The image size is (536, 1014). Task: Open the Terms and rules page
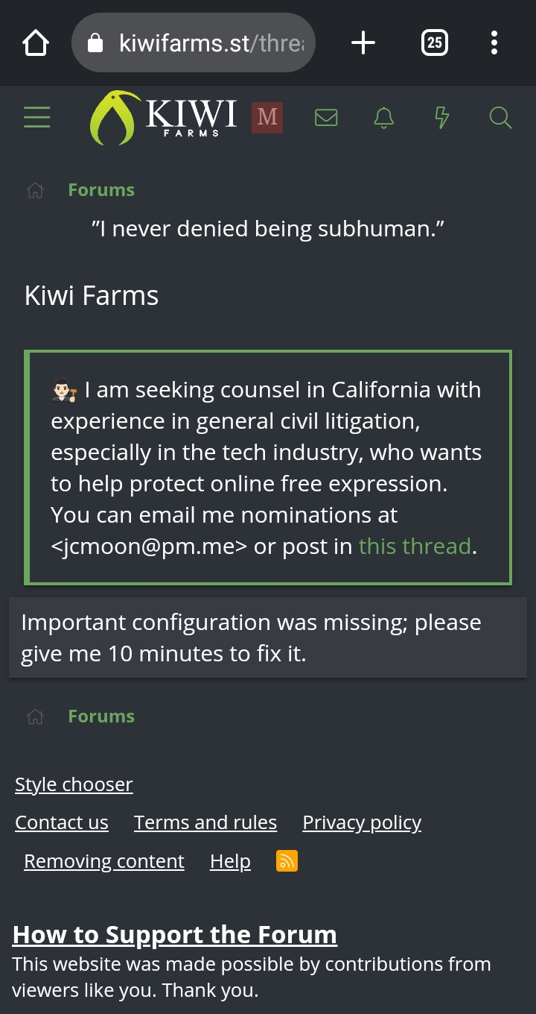[205, 822]
